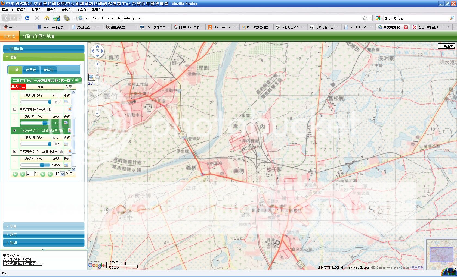This screenshot has width=457, height=277.
Task: Click the map zoom-out minus button
Action: pos(97,114)
